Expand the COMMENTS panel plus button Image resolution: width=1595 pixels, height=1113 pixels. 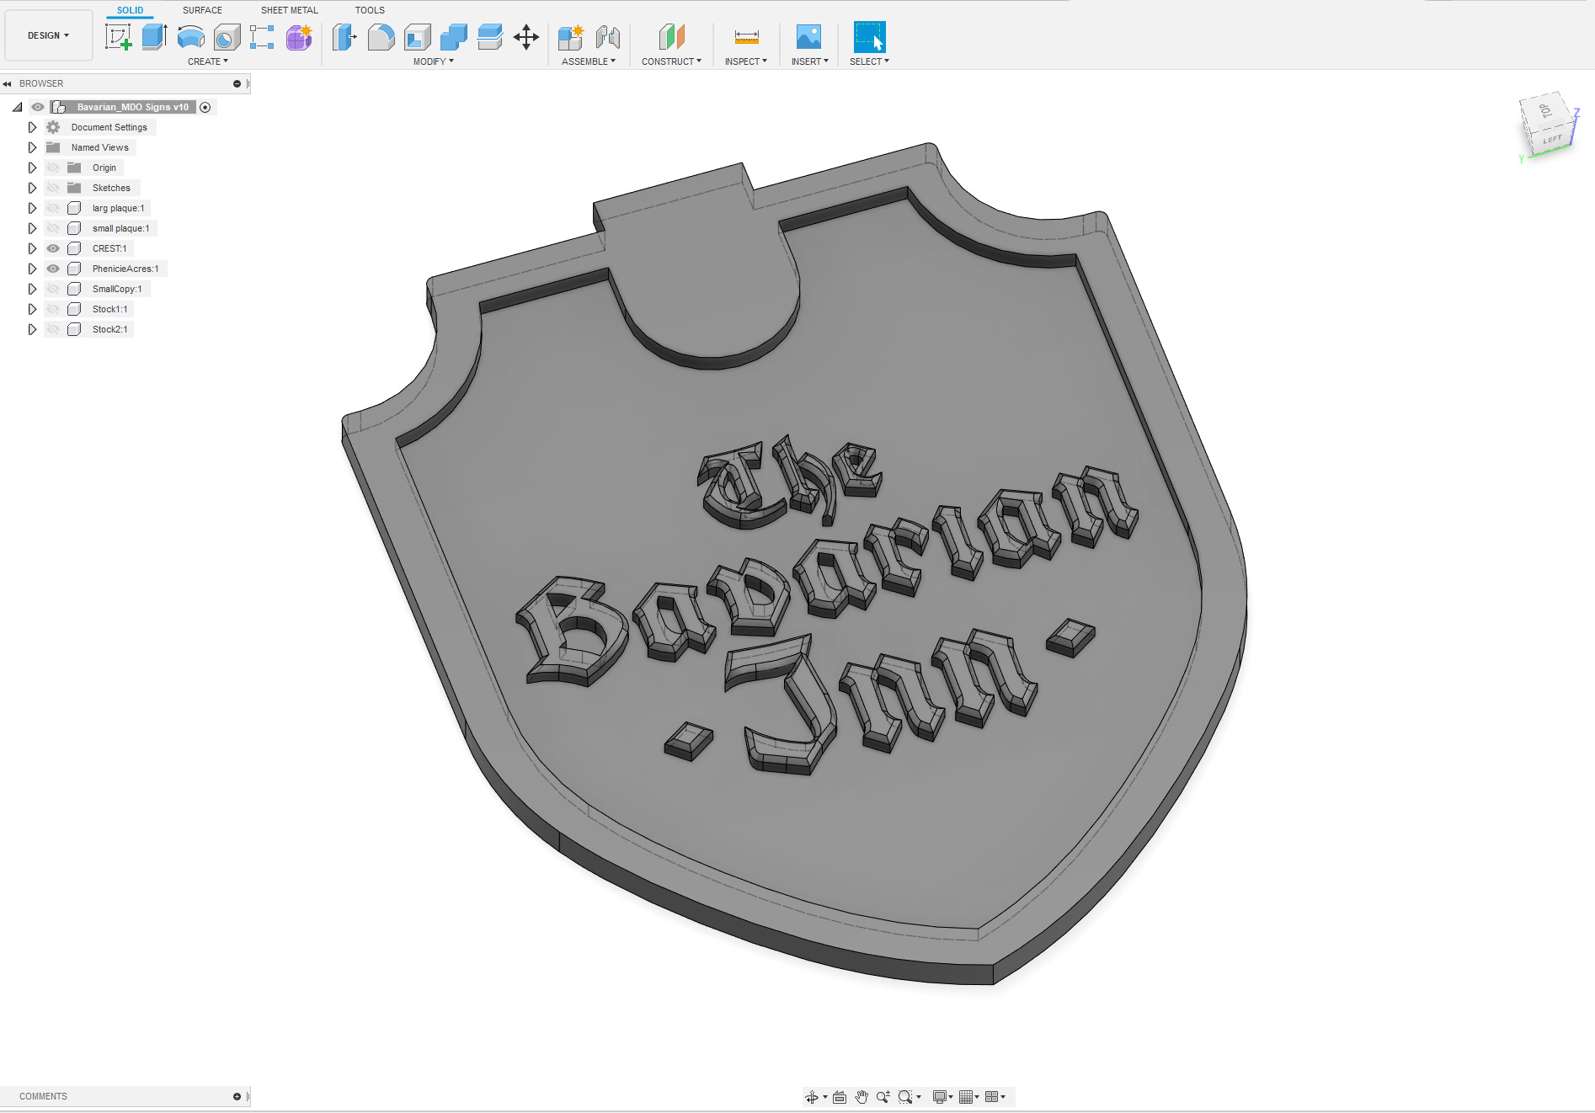click(237, 1096)
